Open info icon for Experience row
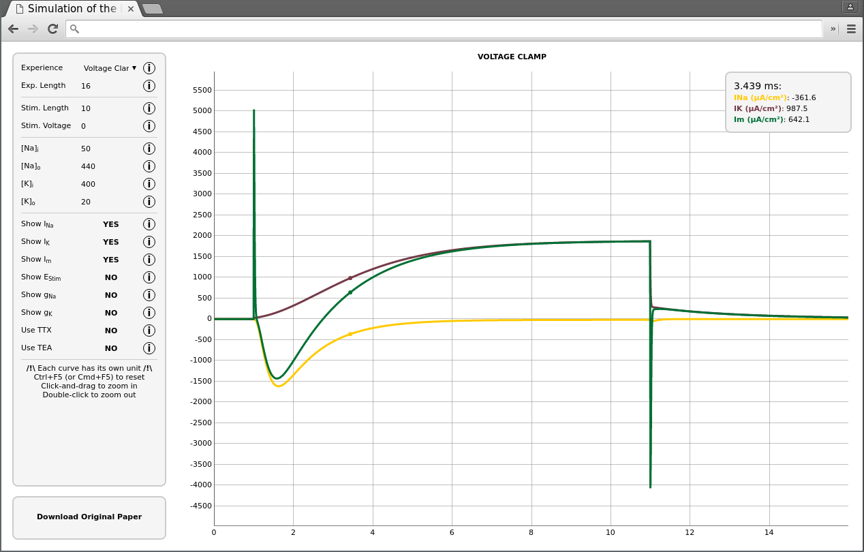 point(149,68)
